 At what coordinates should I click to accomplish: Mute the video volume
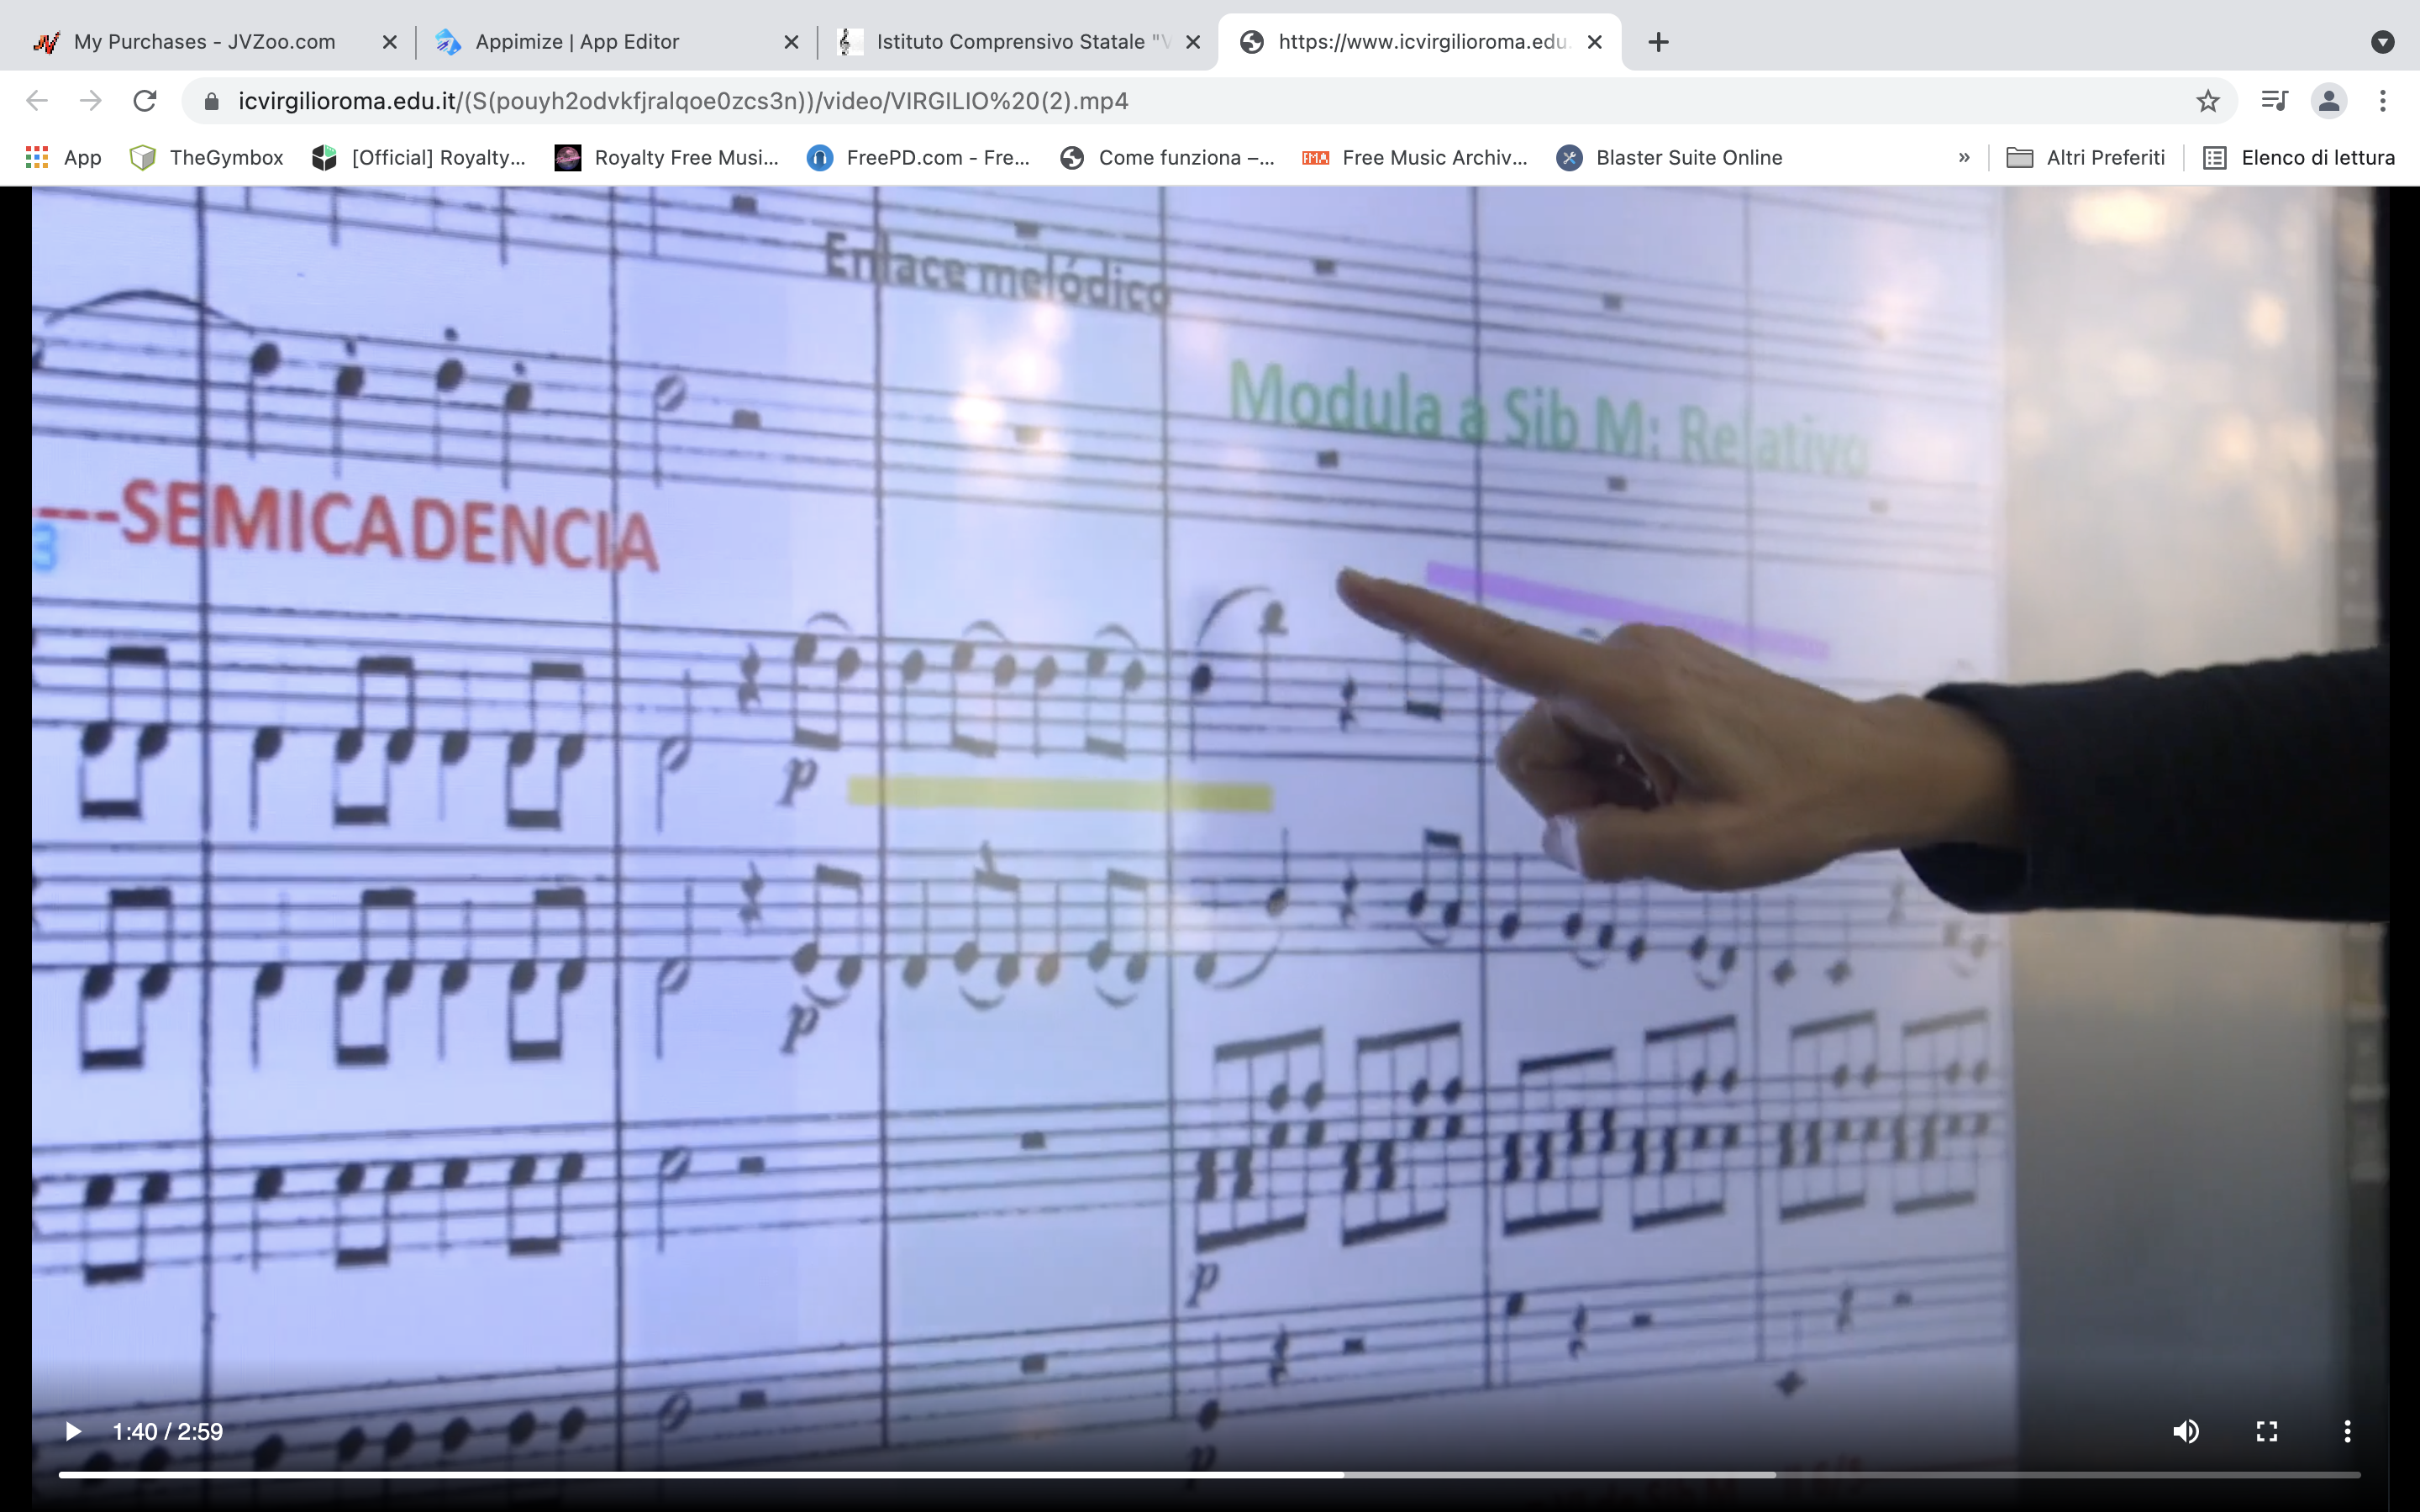[x=2186, y=1431]
